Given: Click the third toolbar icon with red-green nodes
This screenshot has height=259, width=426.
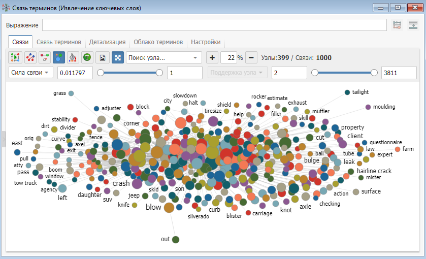Looking at the screenshot, I should click(x=44, y=58).
